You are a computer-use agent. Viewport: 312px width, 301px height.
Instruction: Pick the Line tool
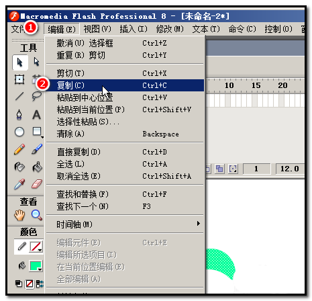coord(19,97)
